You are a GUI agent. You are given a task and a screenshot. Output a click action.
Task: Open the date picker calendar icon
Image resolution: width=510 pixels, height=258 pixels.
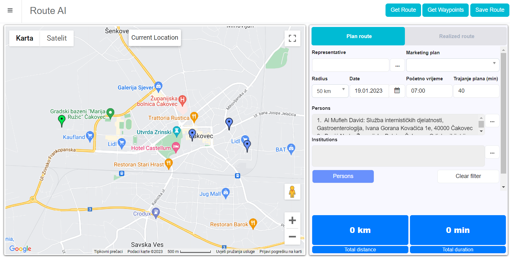click(397, 91)
